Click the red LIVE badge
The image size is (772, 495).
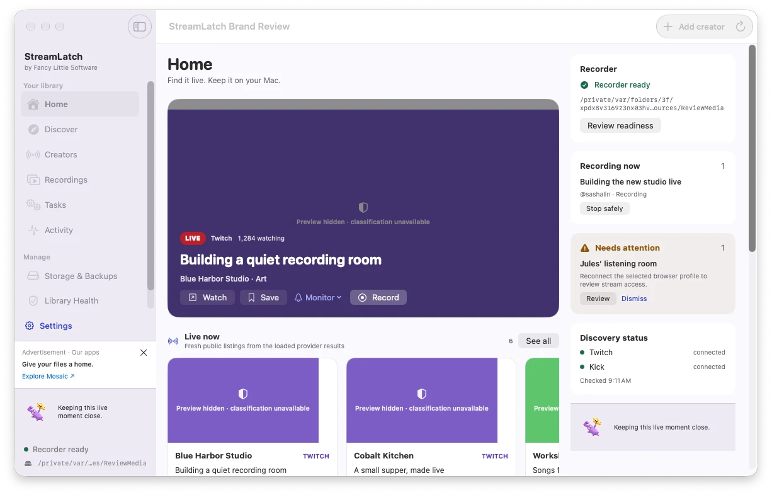coord(193,238)
